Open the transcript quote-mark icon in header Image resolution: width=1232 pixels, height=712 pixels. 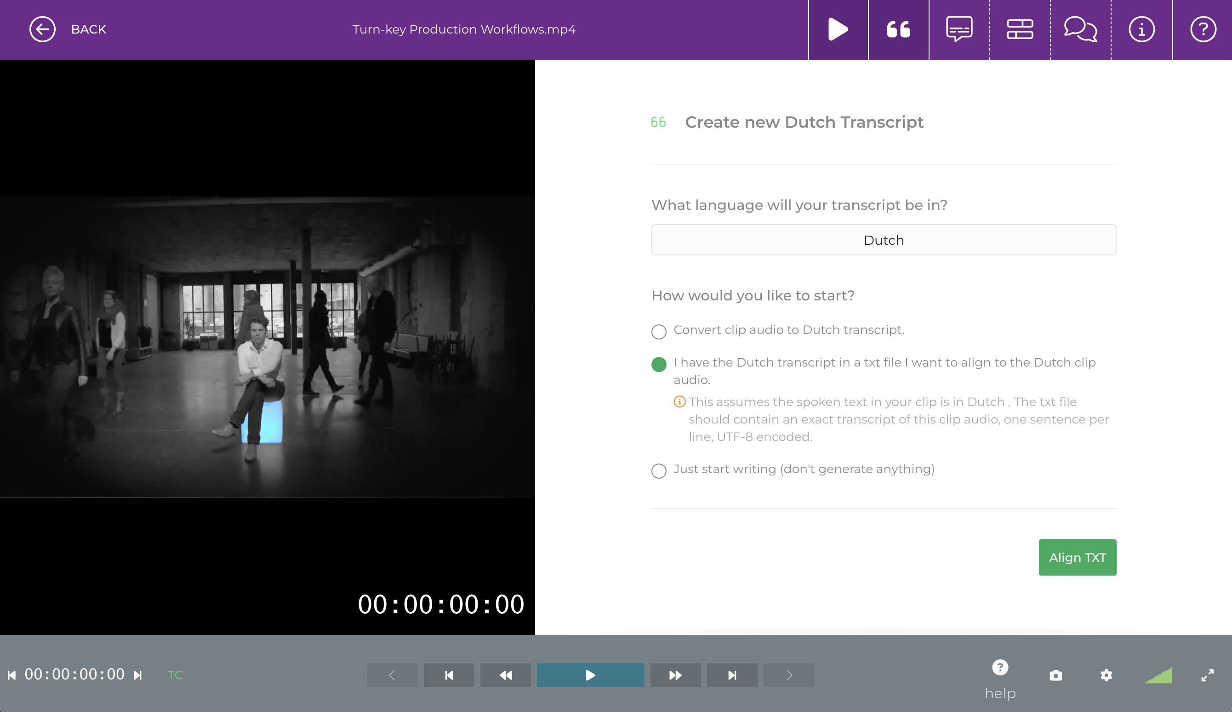(898, 29)
